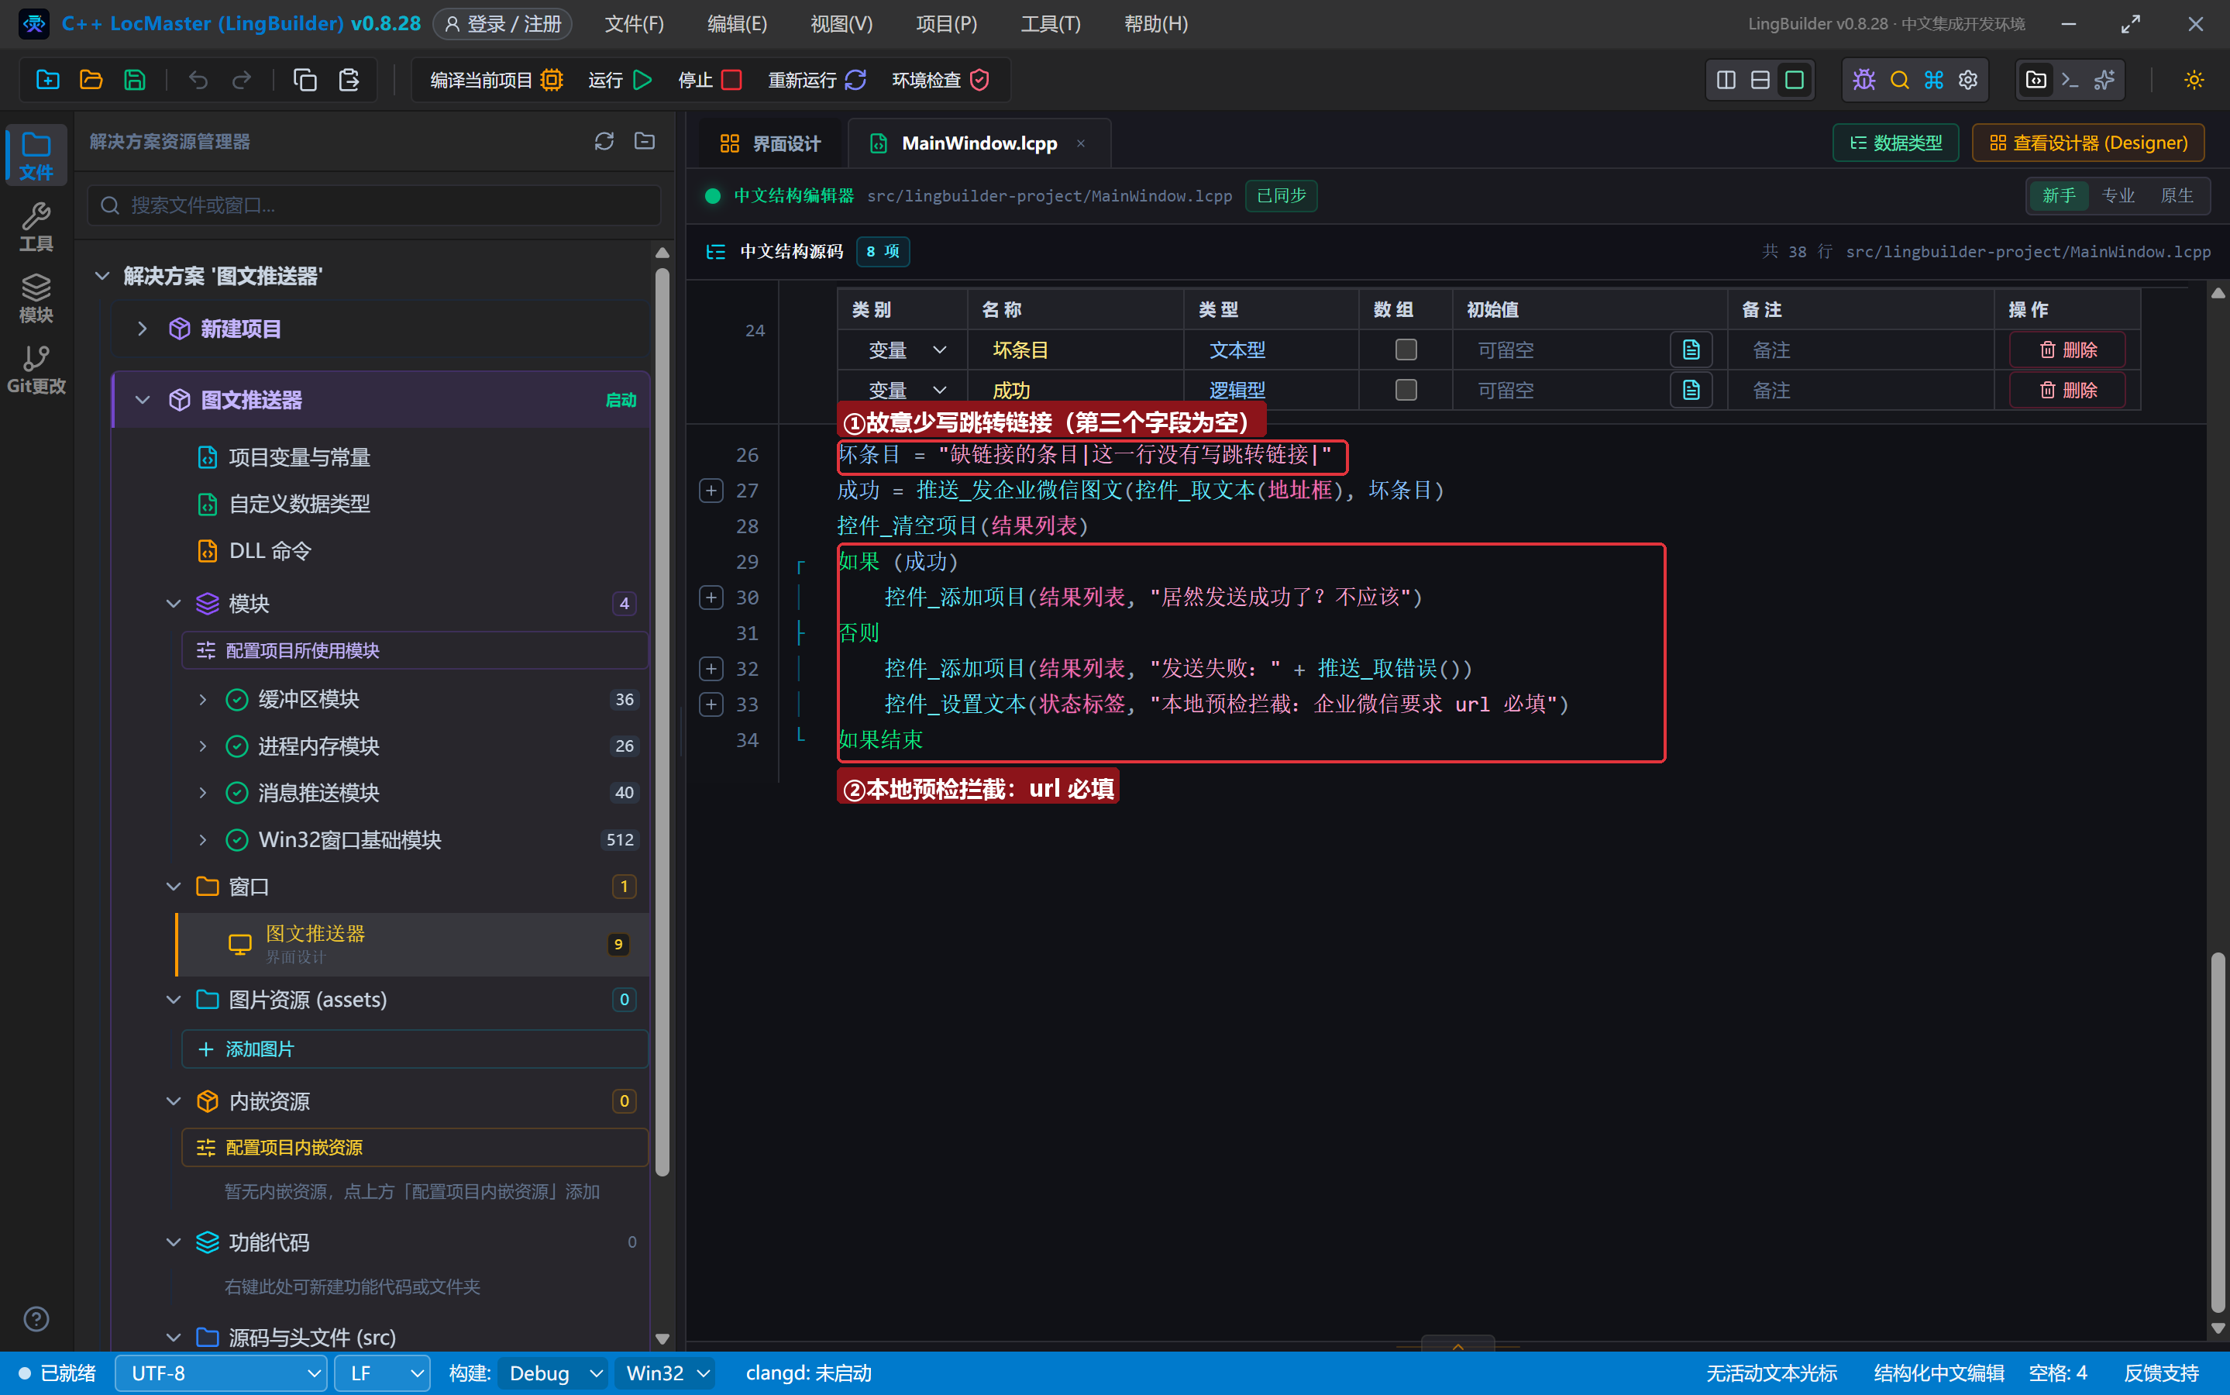Click the new file icon in toolbar
Screen dimensions: 2230x1395
point(48,81)
